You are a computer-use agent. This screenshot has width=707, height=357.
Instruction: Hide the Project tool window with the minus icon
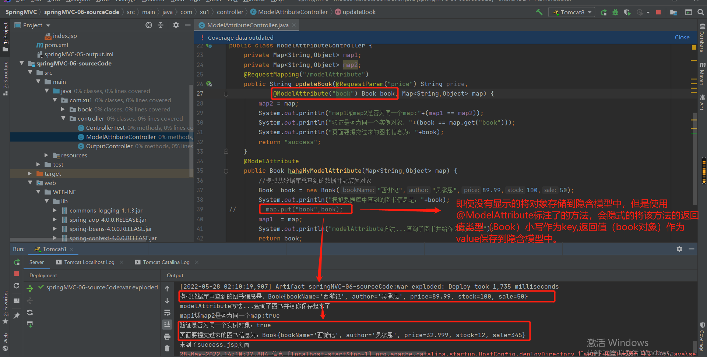click(188, 25)
